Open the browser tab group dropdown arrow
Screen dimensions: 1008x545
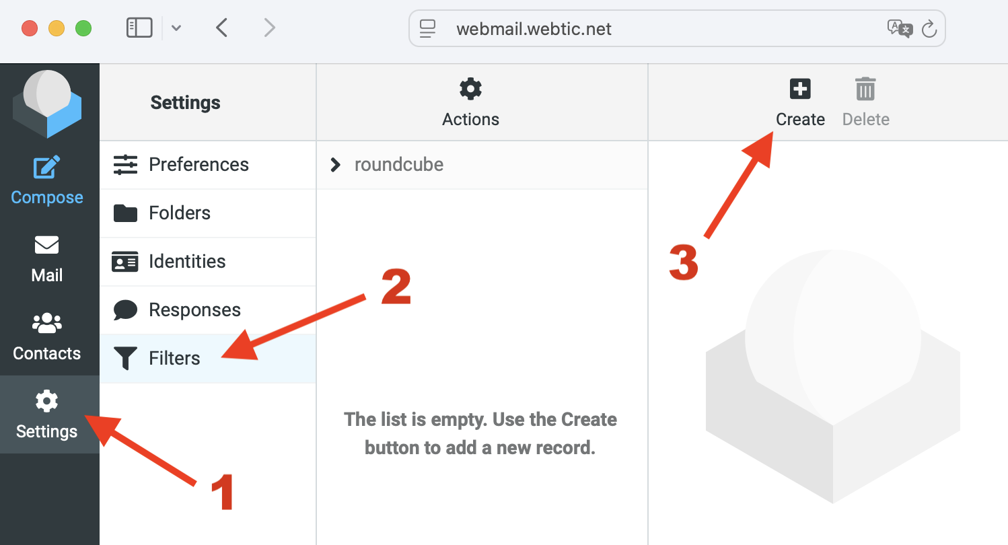[176, 28]
